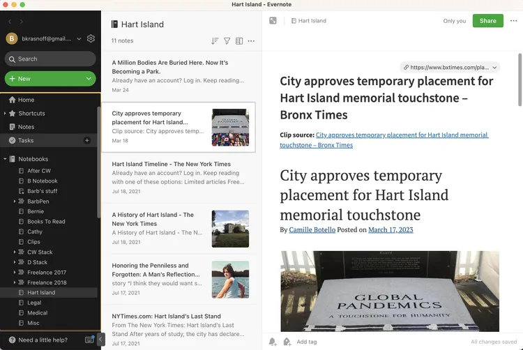The width and height of the screenshot is (523, 350).
Task: Open account settings gear icon
Action: pos(91,39)
